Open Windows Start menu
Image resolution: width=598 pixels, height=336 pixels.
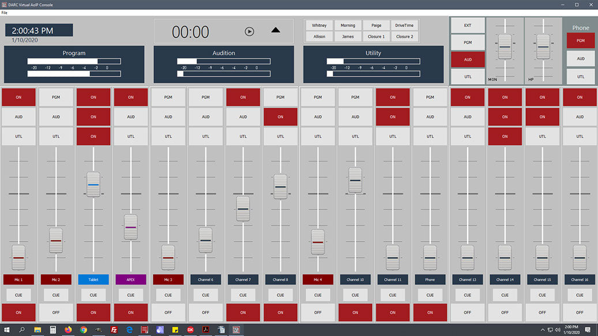click(7, 330)
